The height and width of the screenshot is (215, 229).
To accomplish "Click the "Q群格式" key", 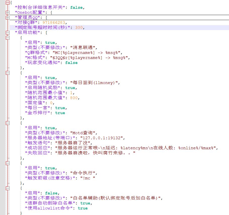I will (36, 53).
